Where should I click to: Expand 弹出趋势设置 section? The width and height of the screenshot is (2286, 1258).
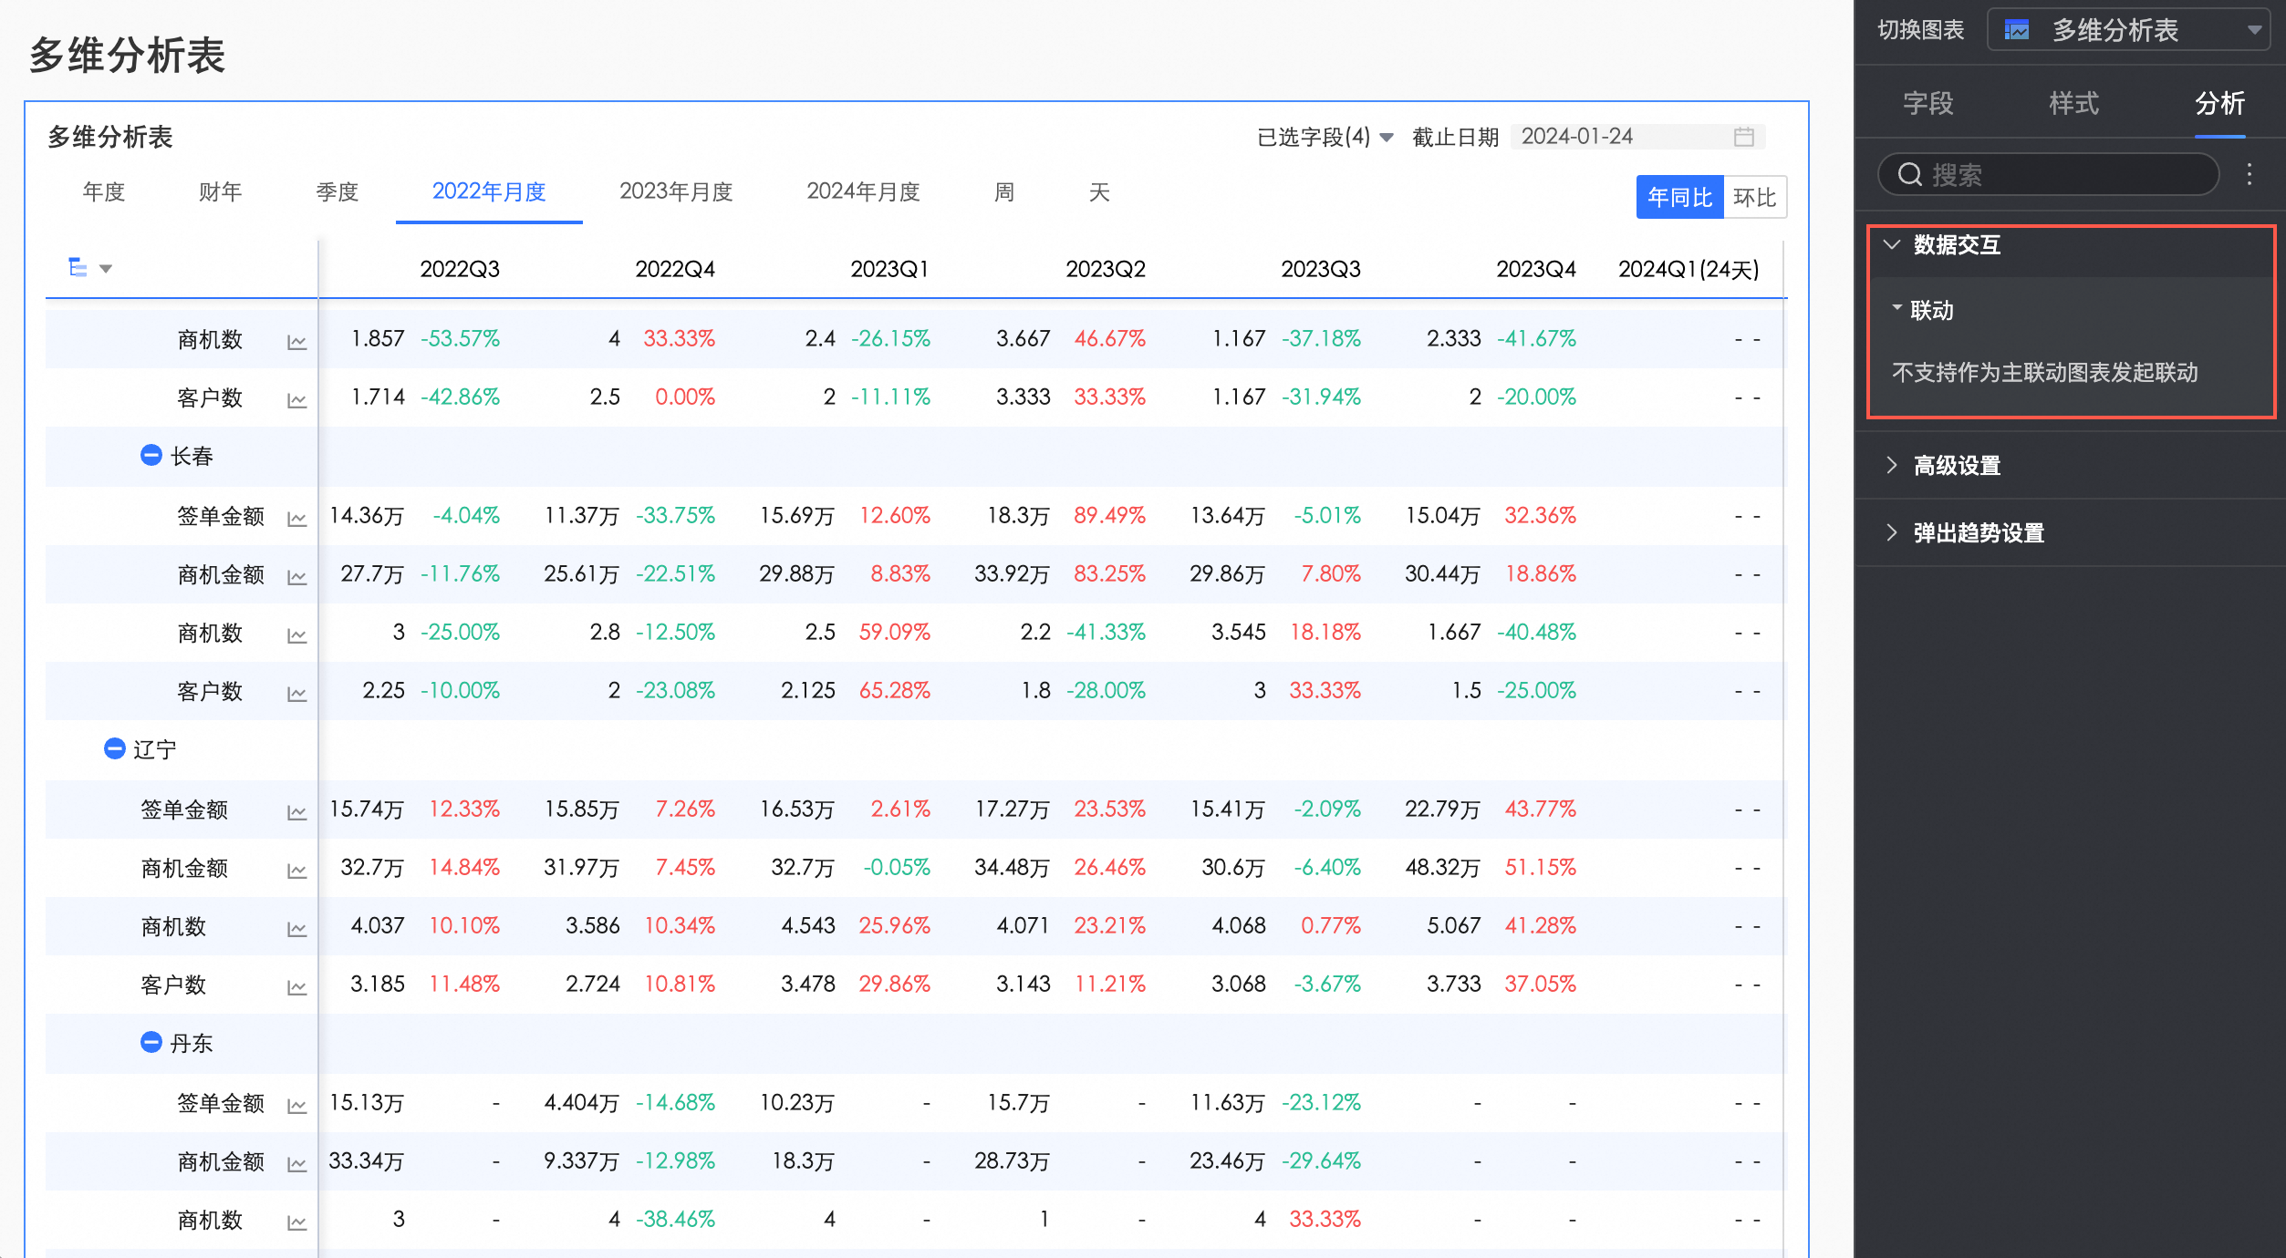pos(1978,533)
